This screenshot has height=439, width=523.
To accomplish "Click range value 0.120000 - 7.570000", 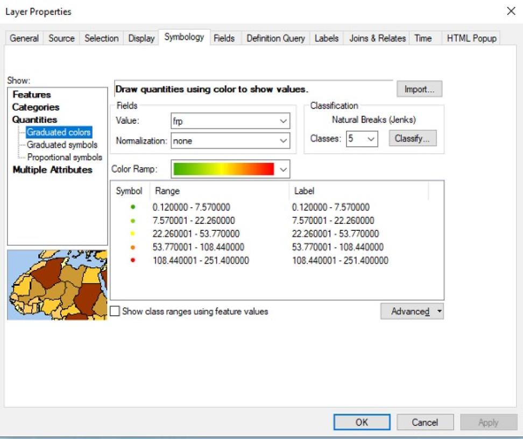I will pos(192,207).
